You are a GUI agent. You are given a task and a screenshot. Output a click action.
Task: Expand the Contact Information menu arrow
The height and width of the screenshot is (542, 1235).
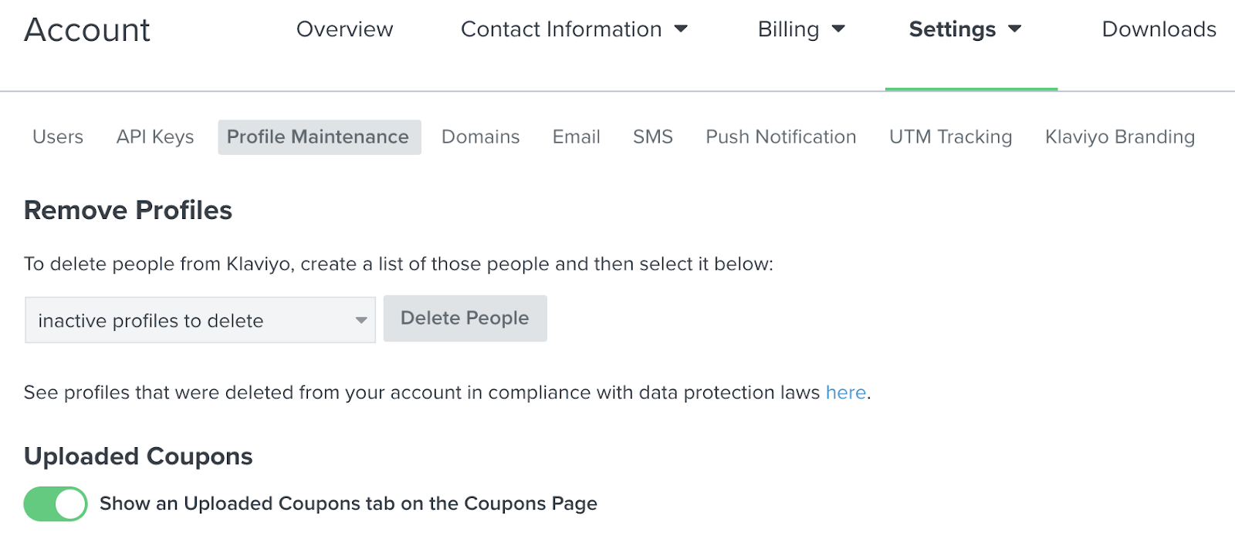coord(681,29)
